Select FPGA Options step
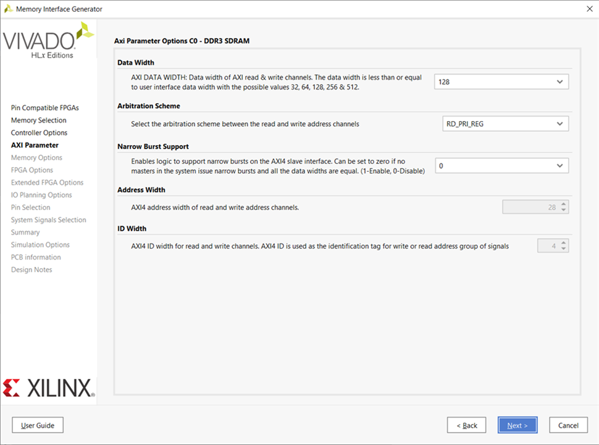Viewport: 599px width, 445px height. [x=31, y=170]
